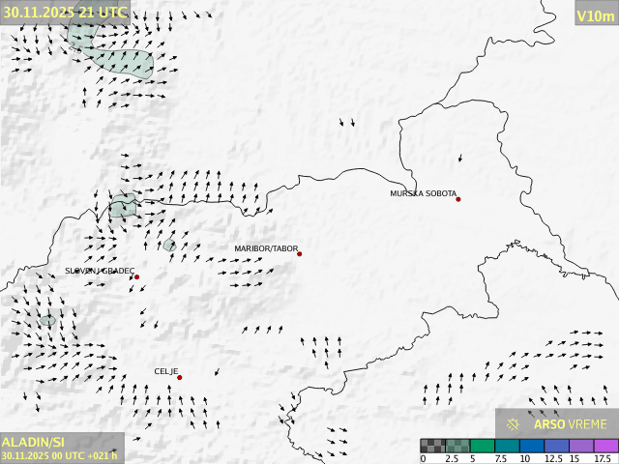Click the MARIBOR/TABOR city label text
This screenshot has height=464, width=619.
[266, 248]
